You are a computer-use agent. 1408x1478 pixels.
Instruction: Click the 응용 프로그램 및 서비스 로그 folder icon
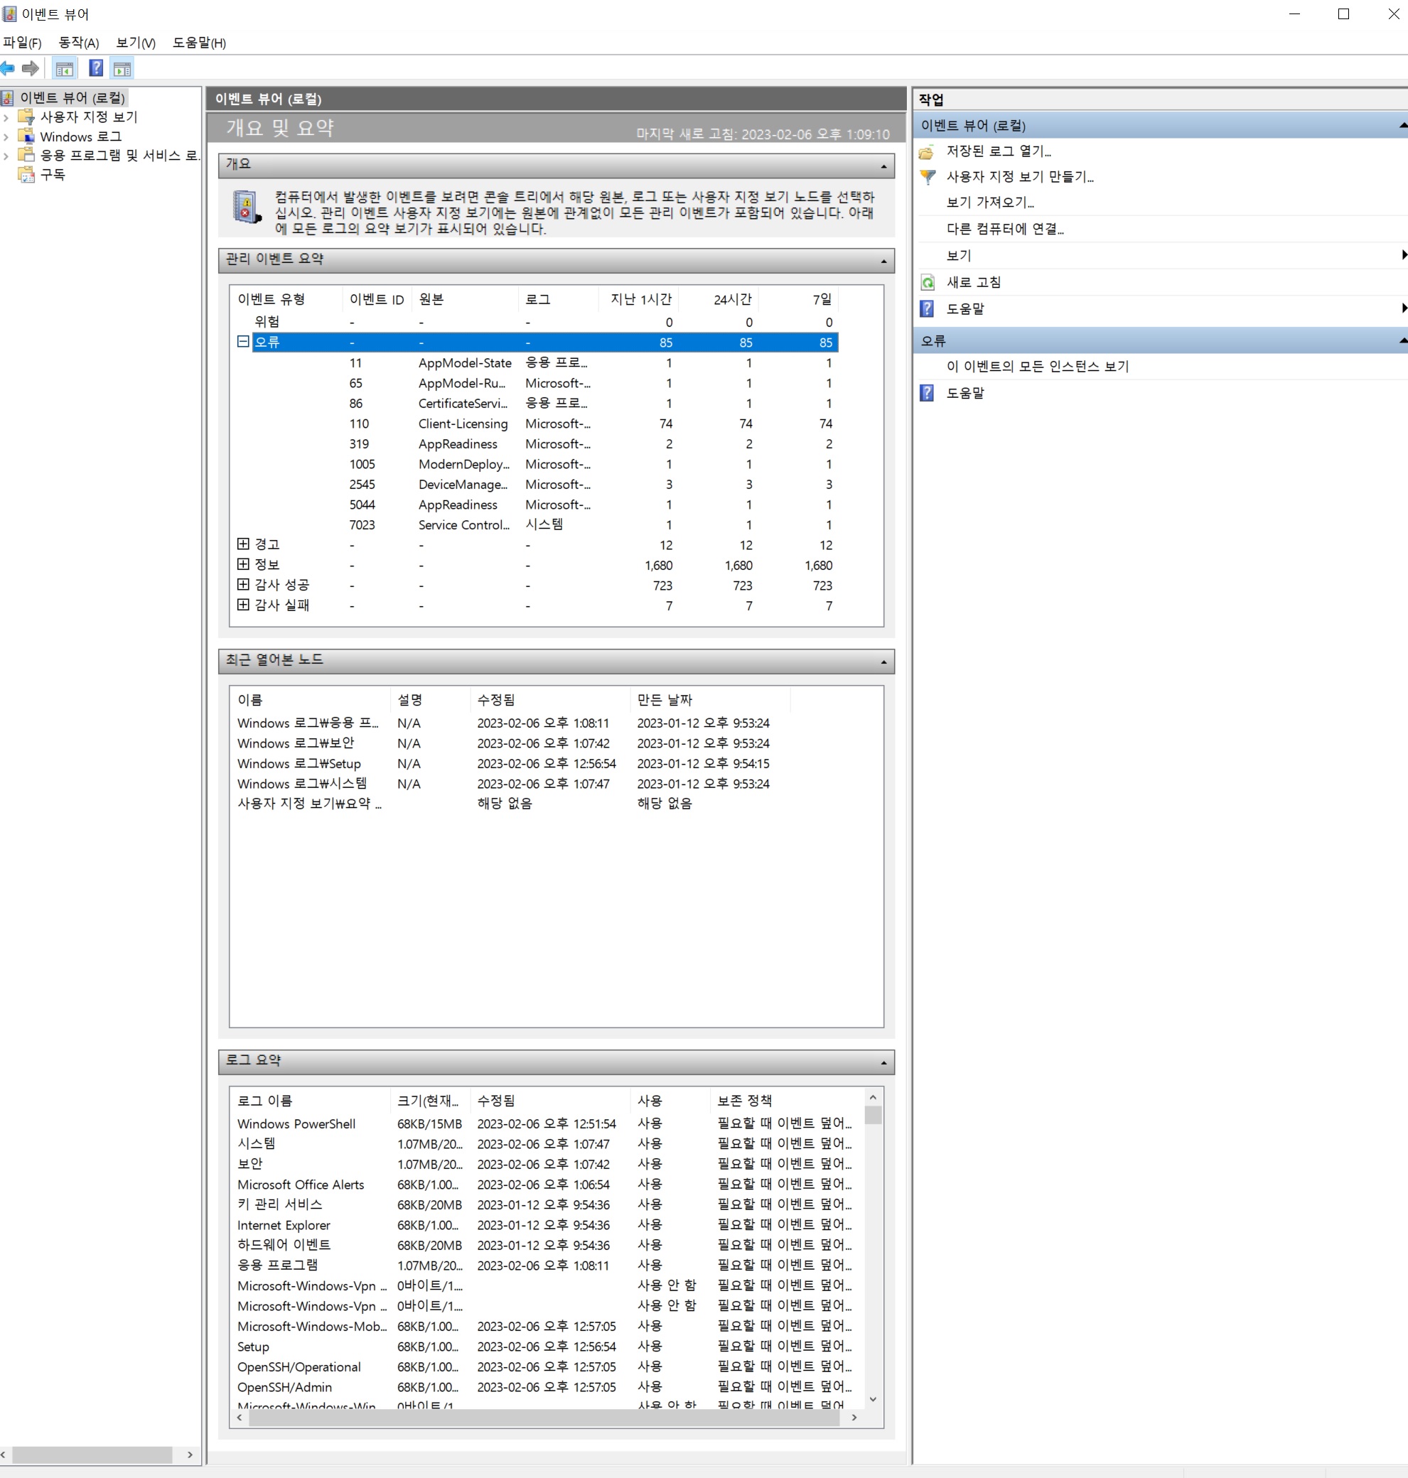(x=26, y=156)
